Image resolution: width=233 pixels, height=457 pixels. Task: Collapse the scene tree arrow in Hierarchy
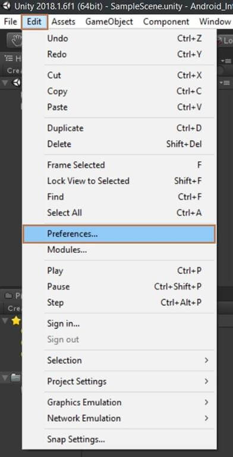pyautogui.click(x=5, y=83)
